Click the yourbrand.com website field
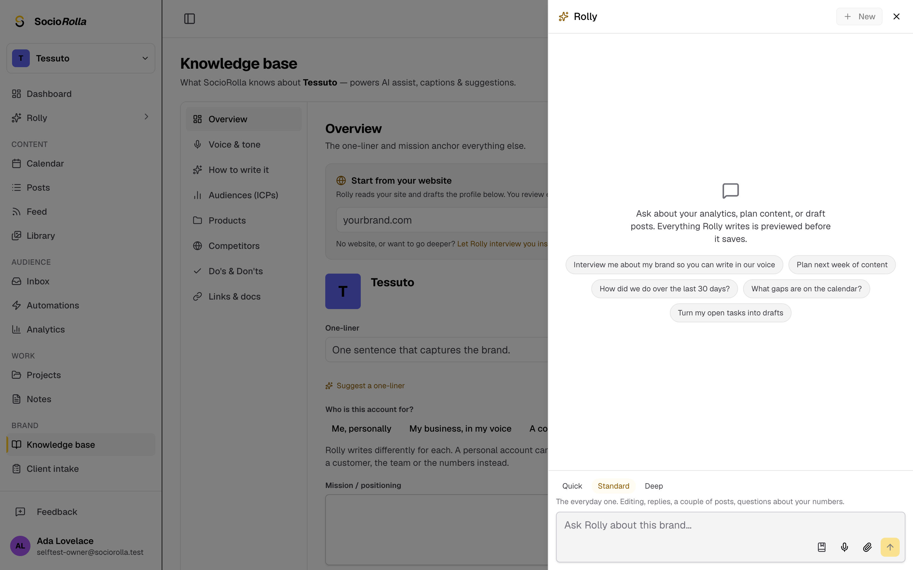Viewport: 913px width, 570px height. [x=442, y=220]
